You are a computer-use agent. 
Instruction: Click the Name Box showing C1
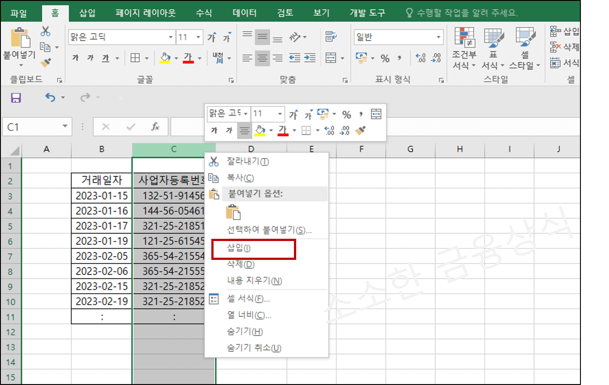coord(33,126)
